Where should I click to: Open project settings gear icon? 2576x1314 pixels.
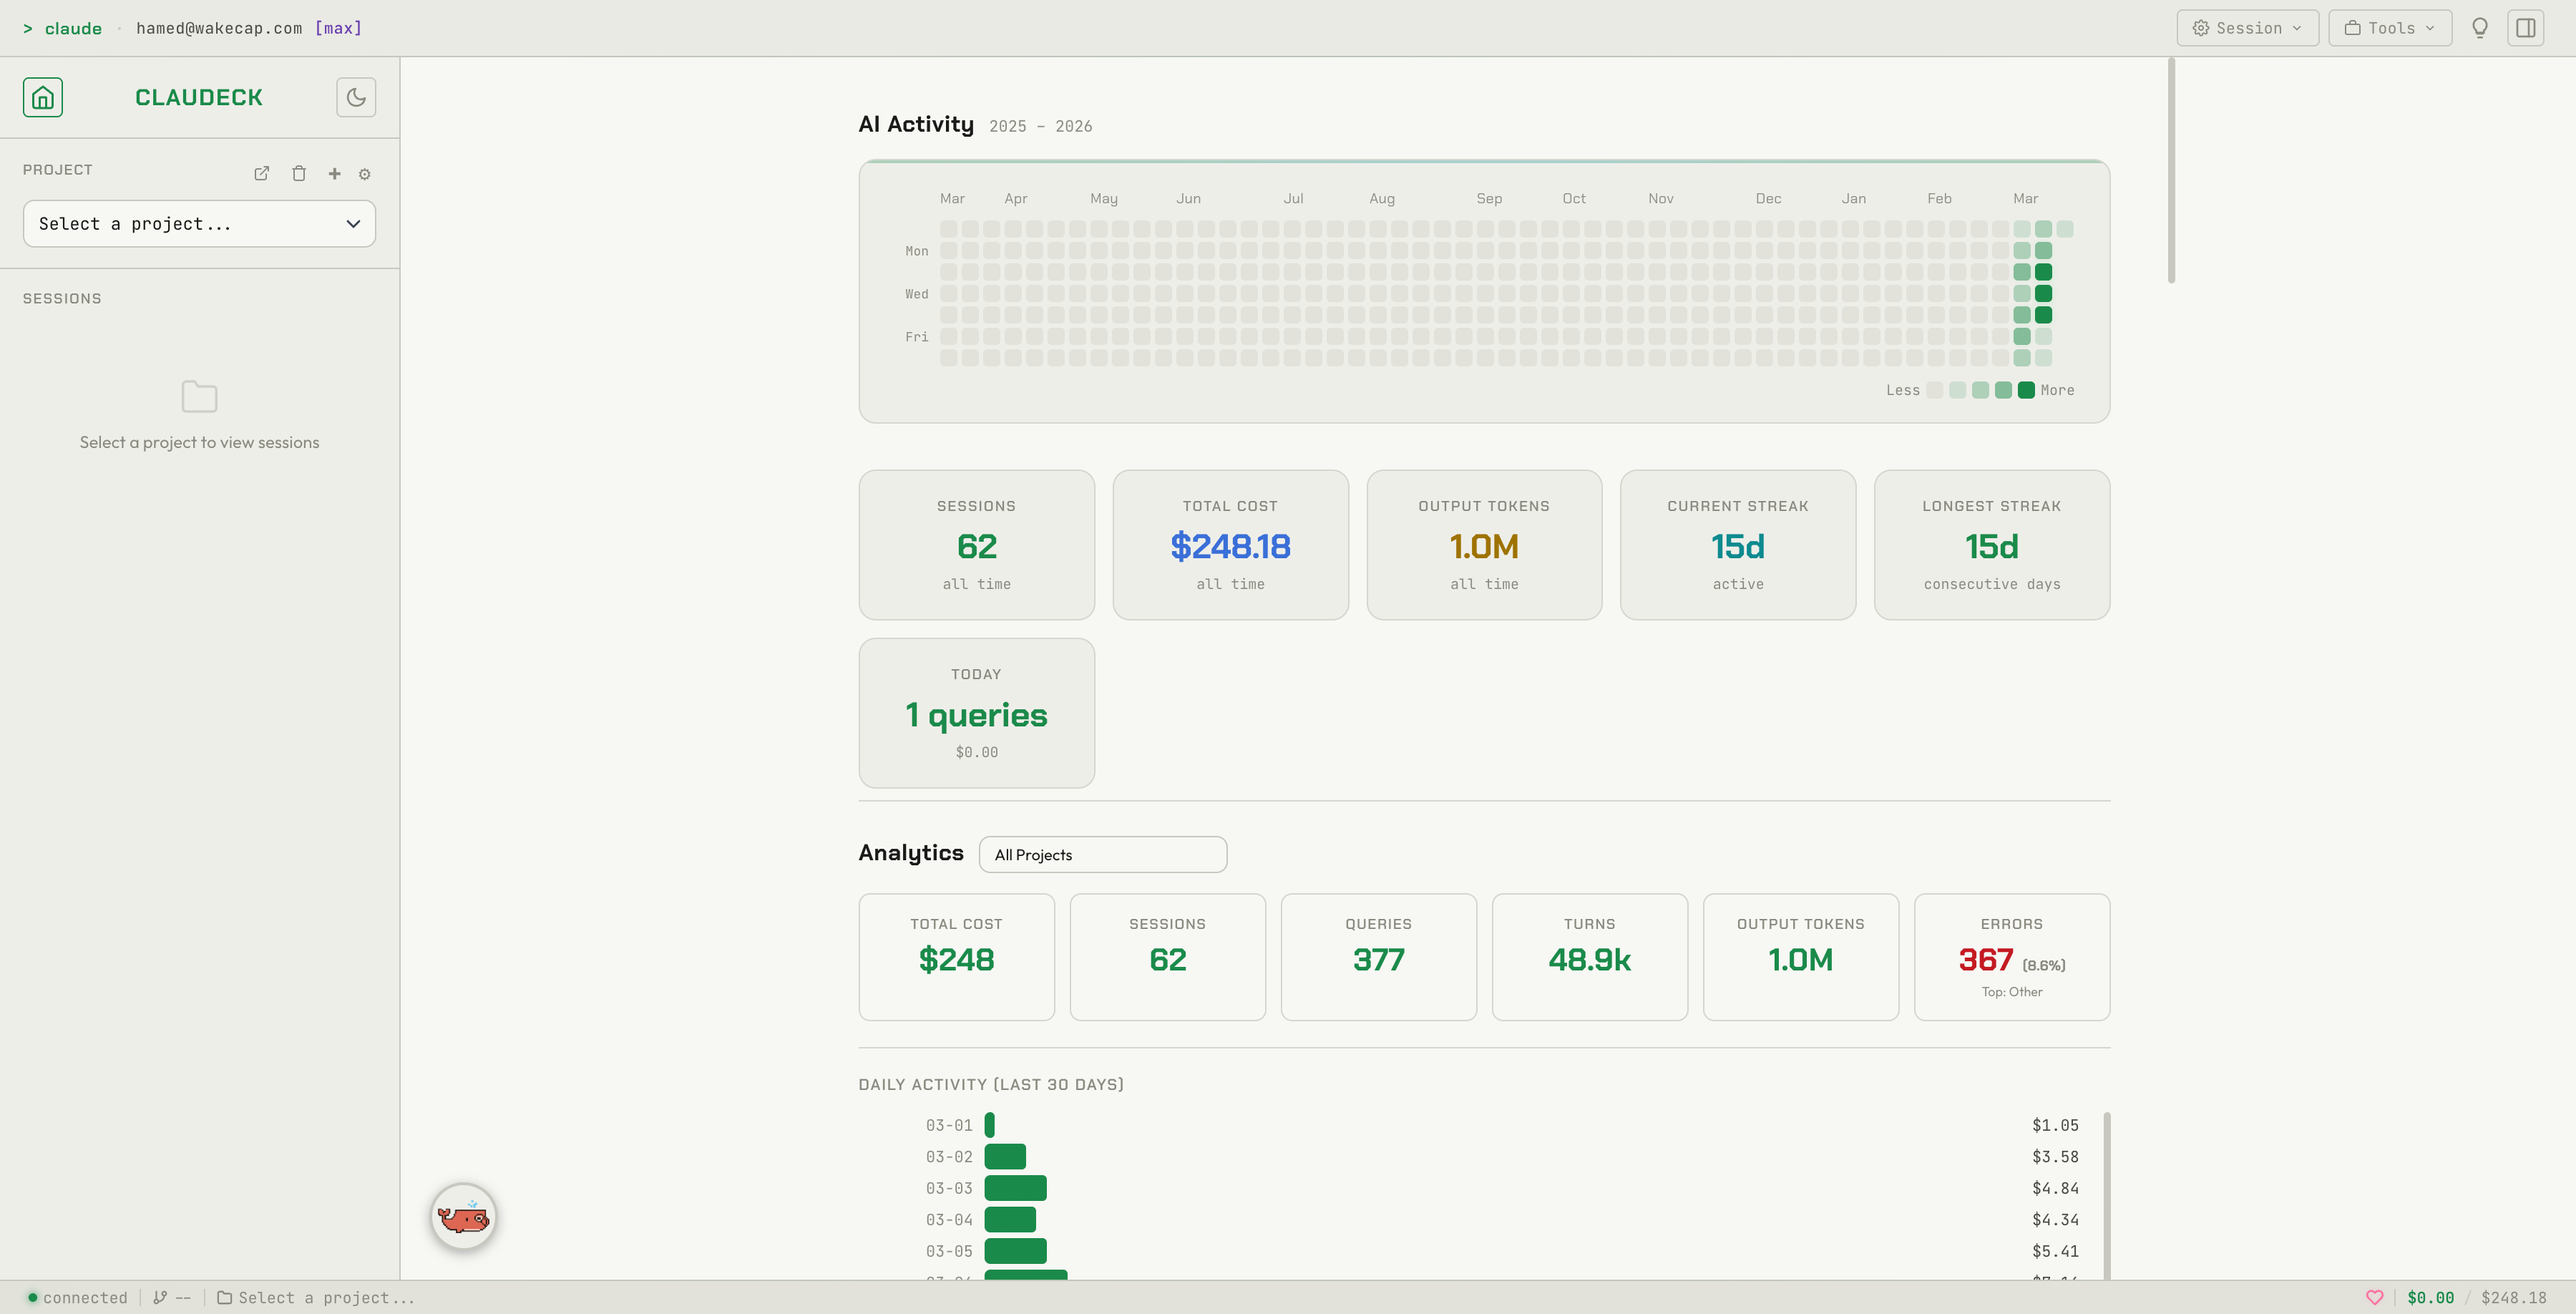point(365,173)
